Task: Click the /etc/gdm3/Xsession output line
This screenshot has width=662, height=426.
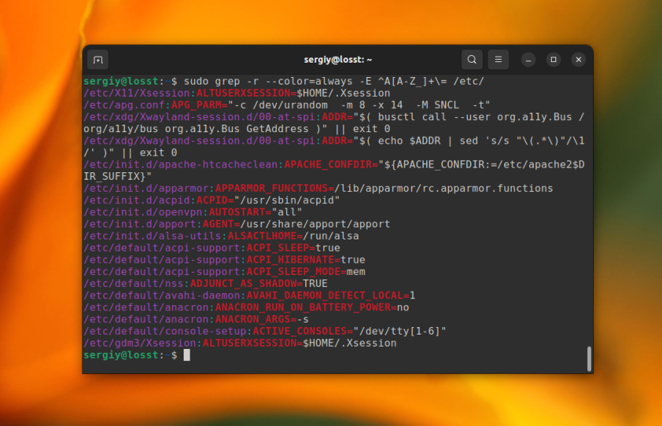Action: coord(240,343)
